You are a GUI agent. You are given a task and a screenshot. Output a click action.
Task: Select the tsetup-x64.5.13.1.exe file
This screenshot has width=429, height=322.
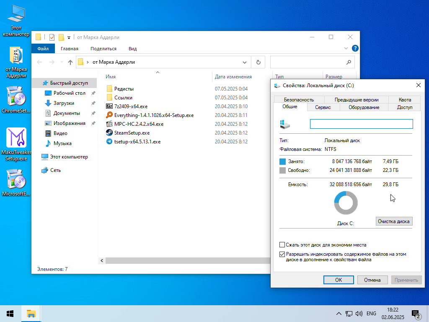click(137, 142)
